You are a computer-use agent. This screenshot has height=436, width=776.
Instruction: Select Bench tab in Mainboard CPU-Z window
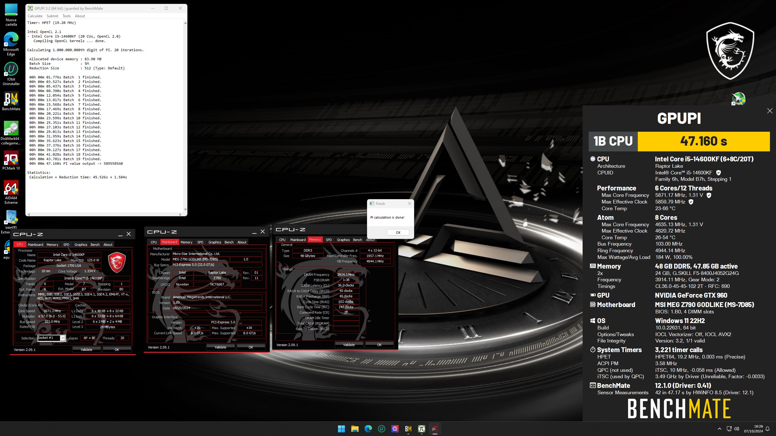(229, 242)
